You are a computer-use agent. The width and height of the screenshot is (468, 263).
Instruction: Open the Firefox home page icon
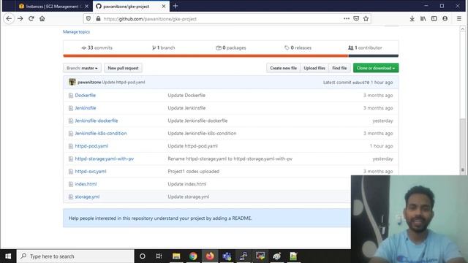click(42, 18)
